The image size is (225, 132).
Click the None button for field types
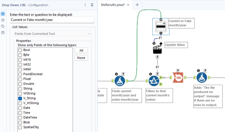click(81, 58)
